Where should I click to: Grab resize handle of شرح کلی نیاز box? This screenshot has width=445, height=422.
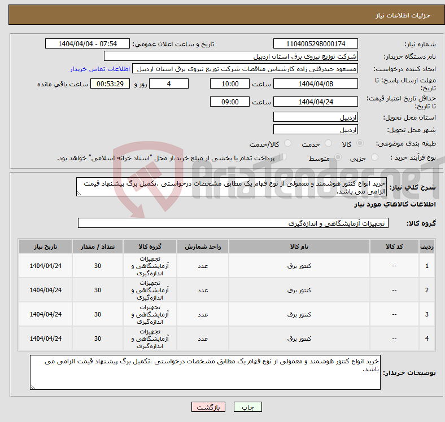79,194
